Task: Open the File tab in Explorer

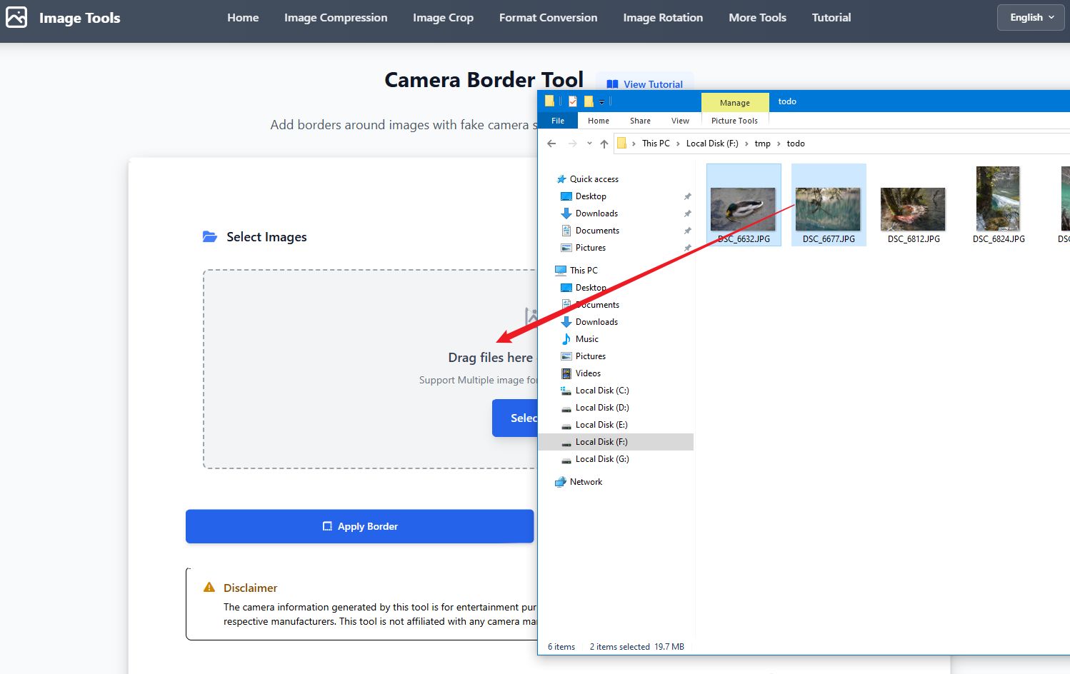Action: coord(558,121)
